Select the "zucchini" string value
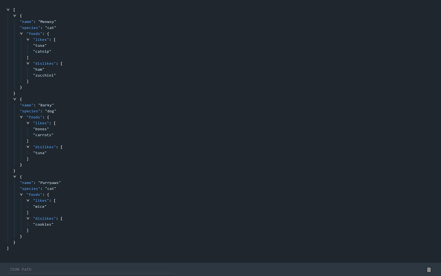Image resolution: width=441 pixels, height=276 pixels. [44, 75]
